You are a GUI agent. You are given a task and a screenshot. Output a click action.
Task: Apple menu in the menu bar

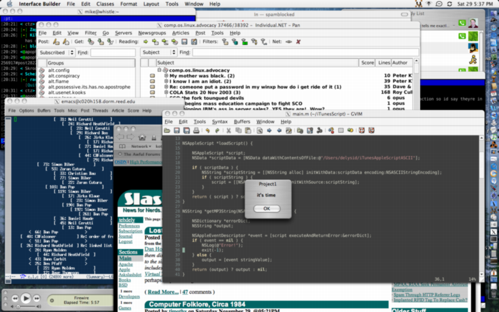click(x=9, y=4)
